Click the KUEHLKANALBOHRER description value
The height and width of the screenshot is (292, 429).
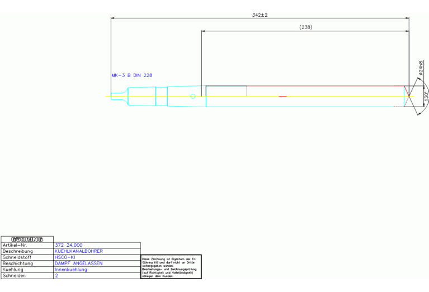pos(78,251)
